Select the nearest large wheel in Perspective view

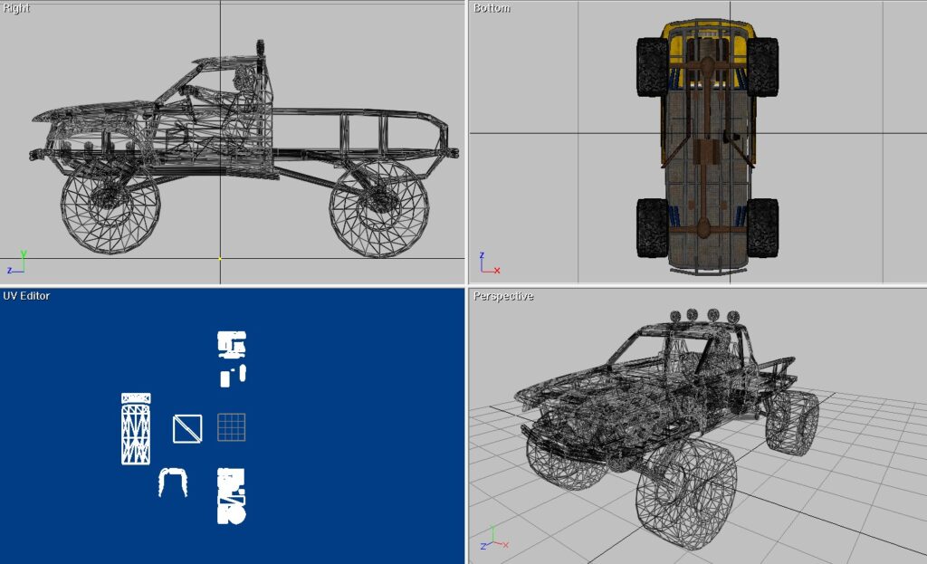click(x=684, y=489)
